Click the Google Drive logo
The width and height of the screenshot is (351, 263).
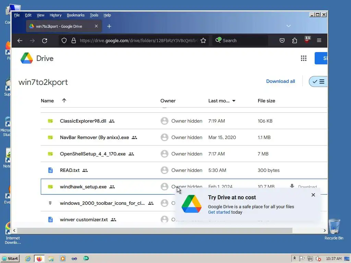pyautogui.click(x=27, y=58)
